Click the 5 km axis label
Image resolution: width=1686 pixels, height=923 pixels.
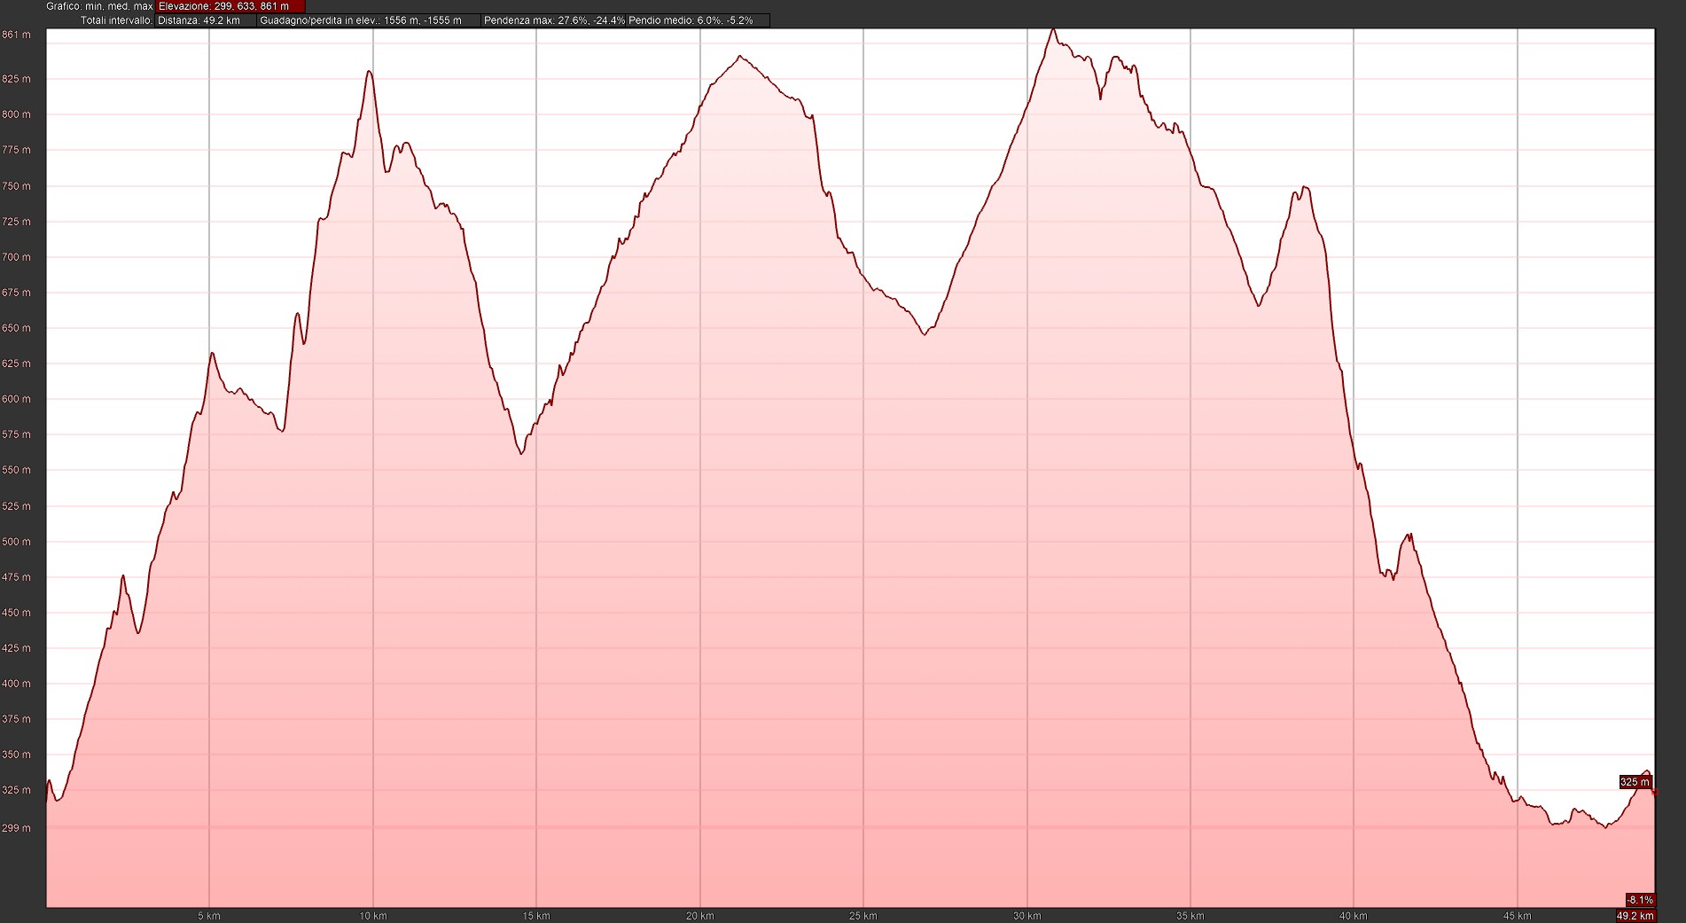pyautogui.click(x=209, y=916)
